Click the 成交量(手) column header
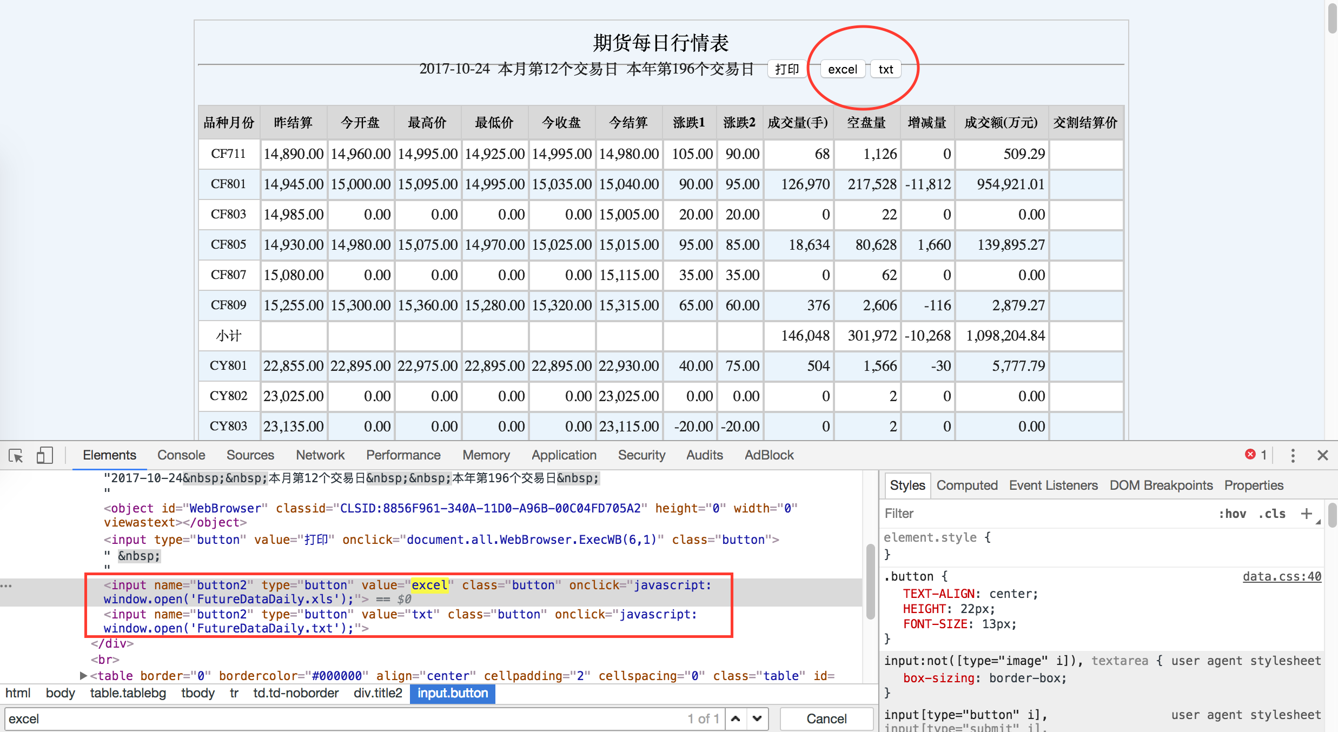Viewport: 1338px width, 732px height. [x=798, y=123]
